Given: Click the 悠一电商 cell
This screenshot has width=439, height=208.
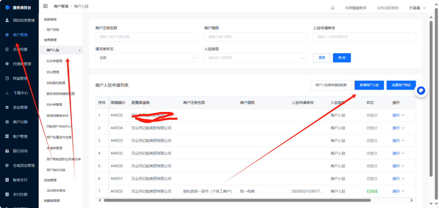Looking at the screenshot, I should click(247, 191).
